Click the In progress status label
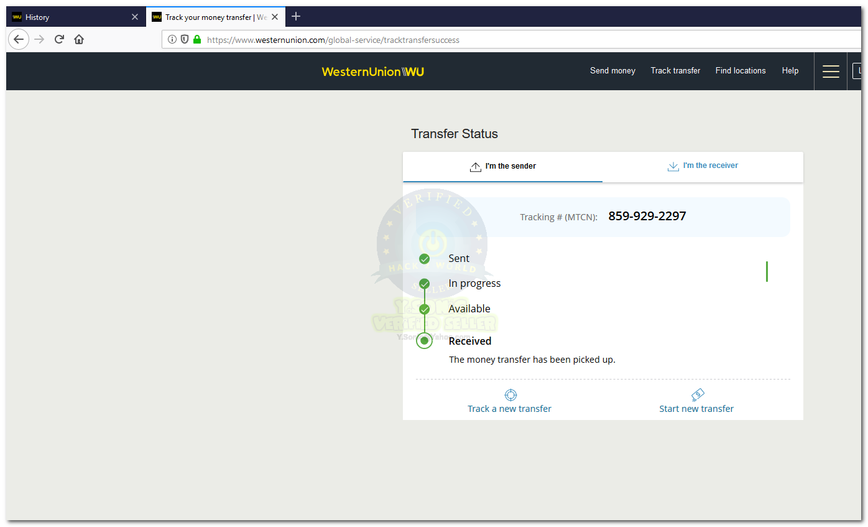This screenshot has height=527, width=868. tap(474, 284)
